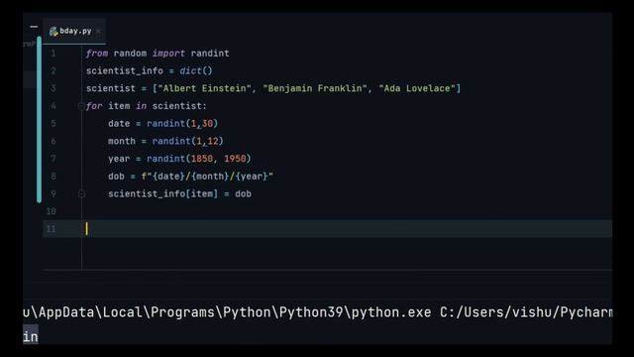
Task: Collapse the for loop fold marker on line 4
Action: [81, 106]
